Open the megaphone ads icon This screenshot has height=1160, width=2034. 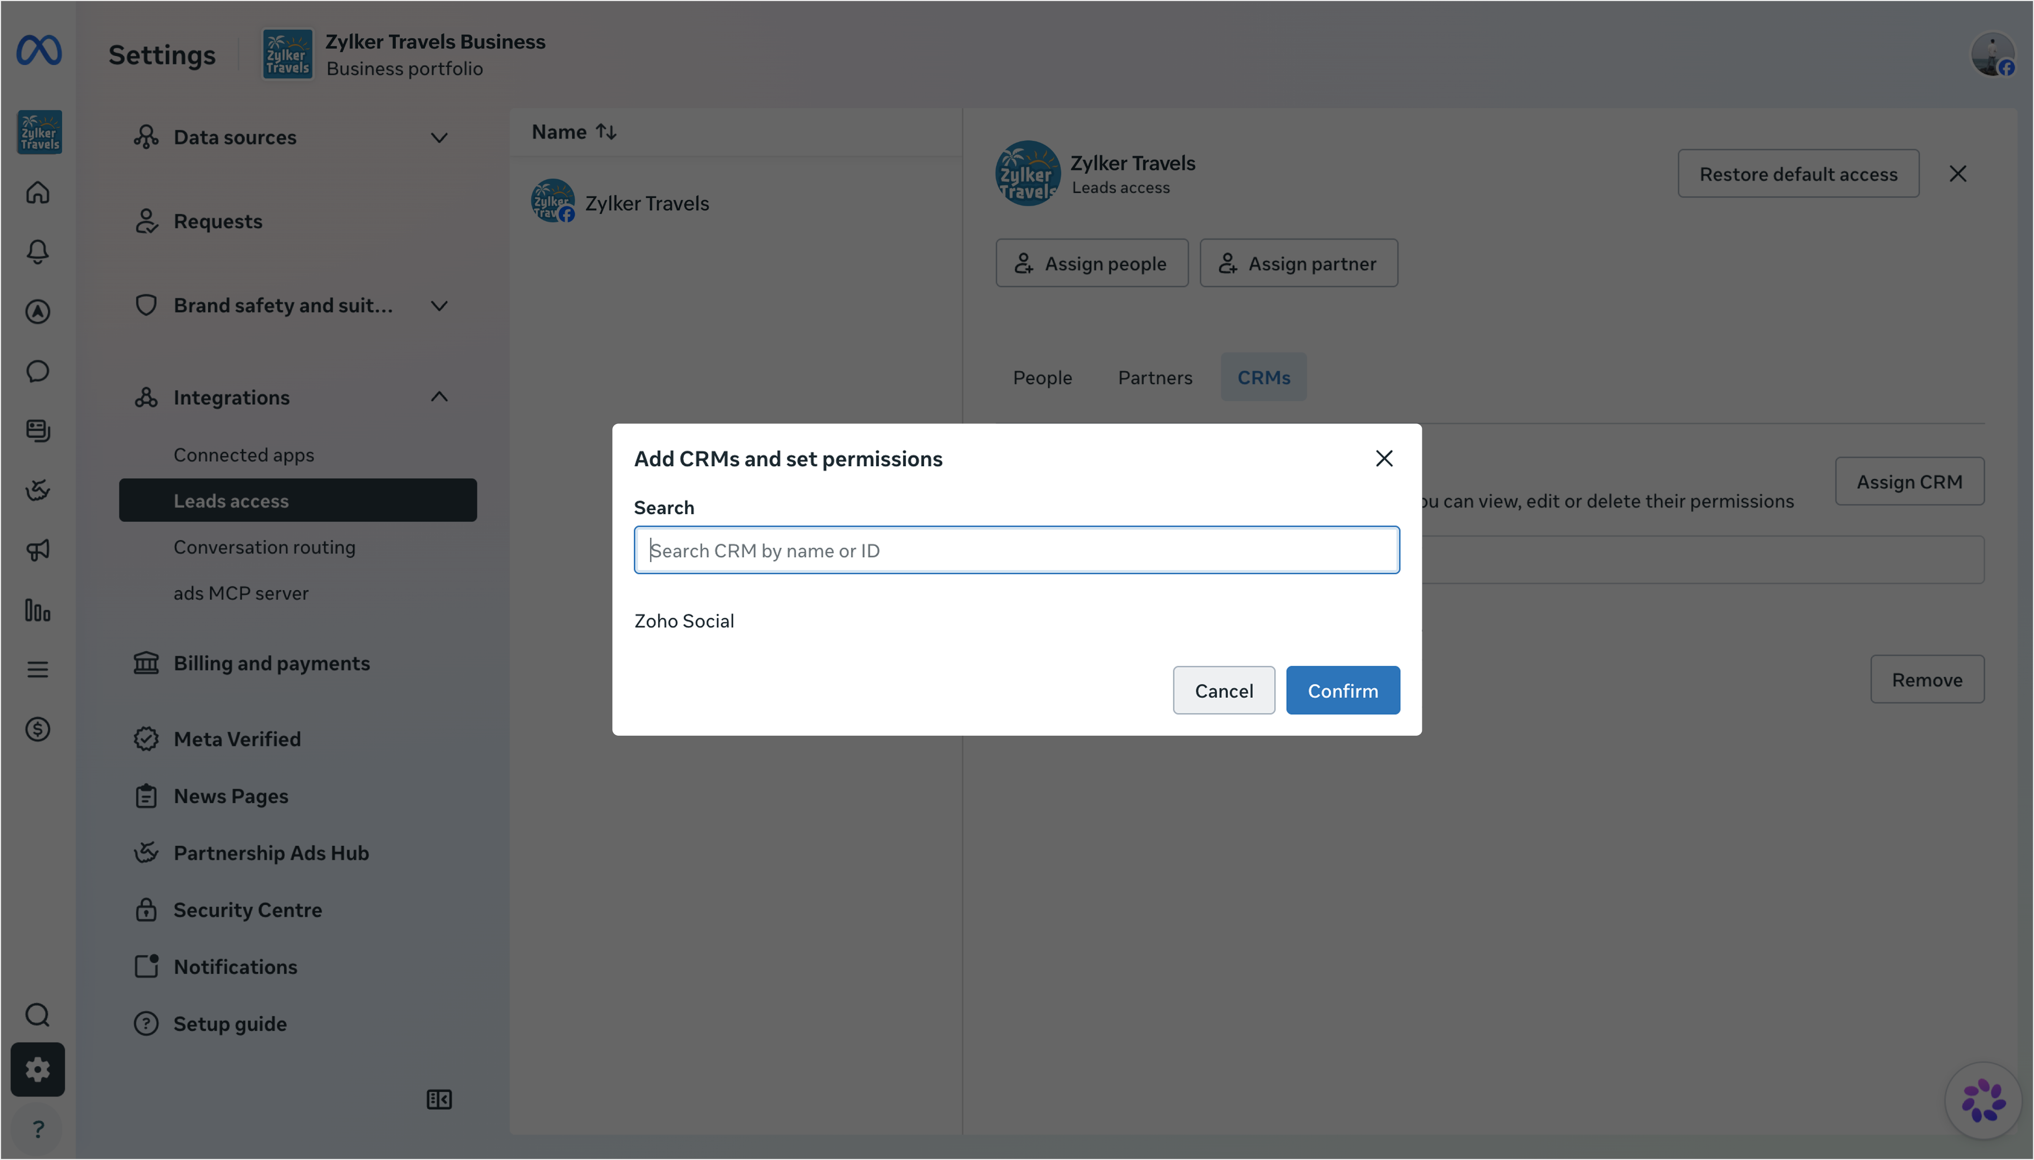[x=37, y=550]
